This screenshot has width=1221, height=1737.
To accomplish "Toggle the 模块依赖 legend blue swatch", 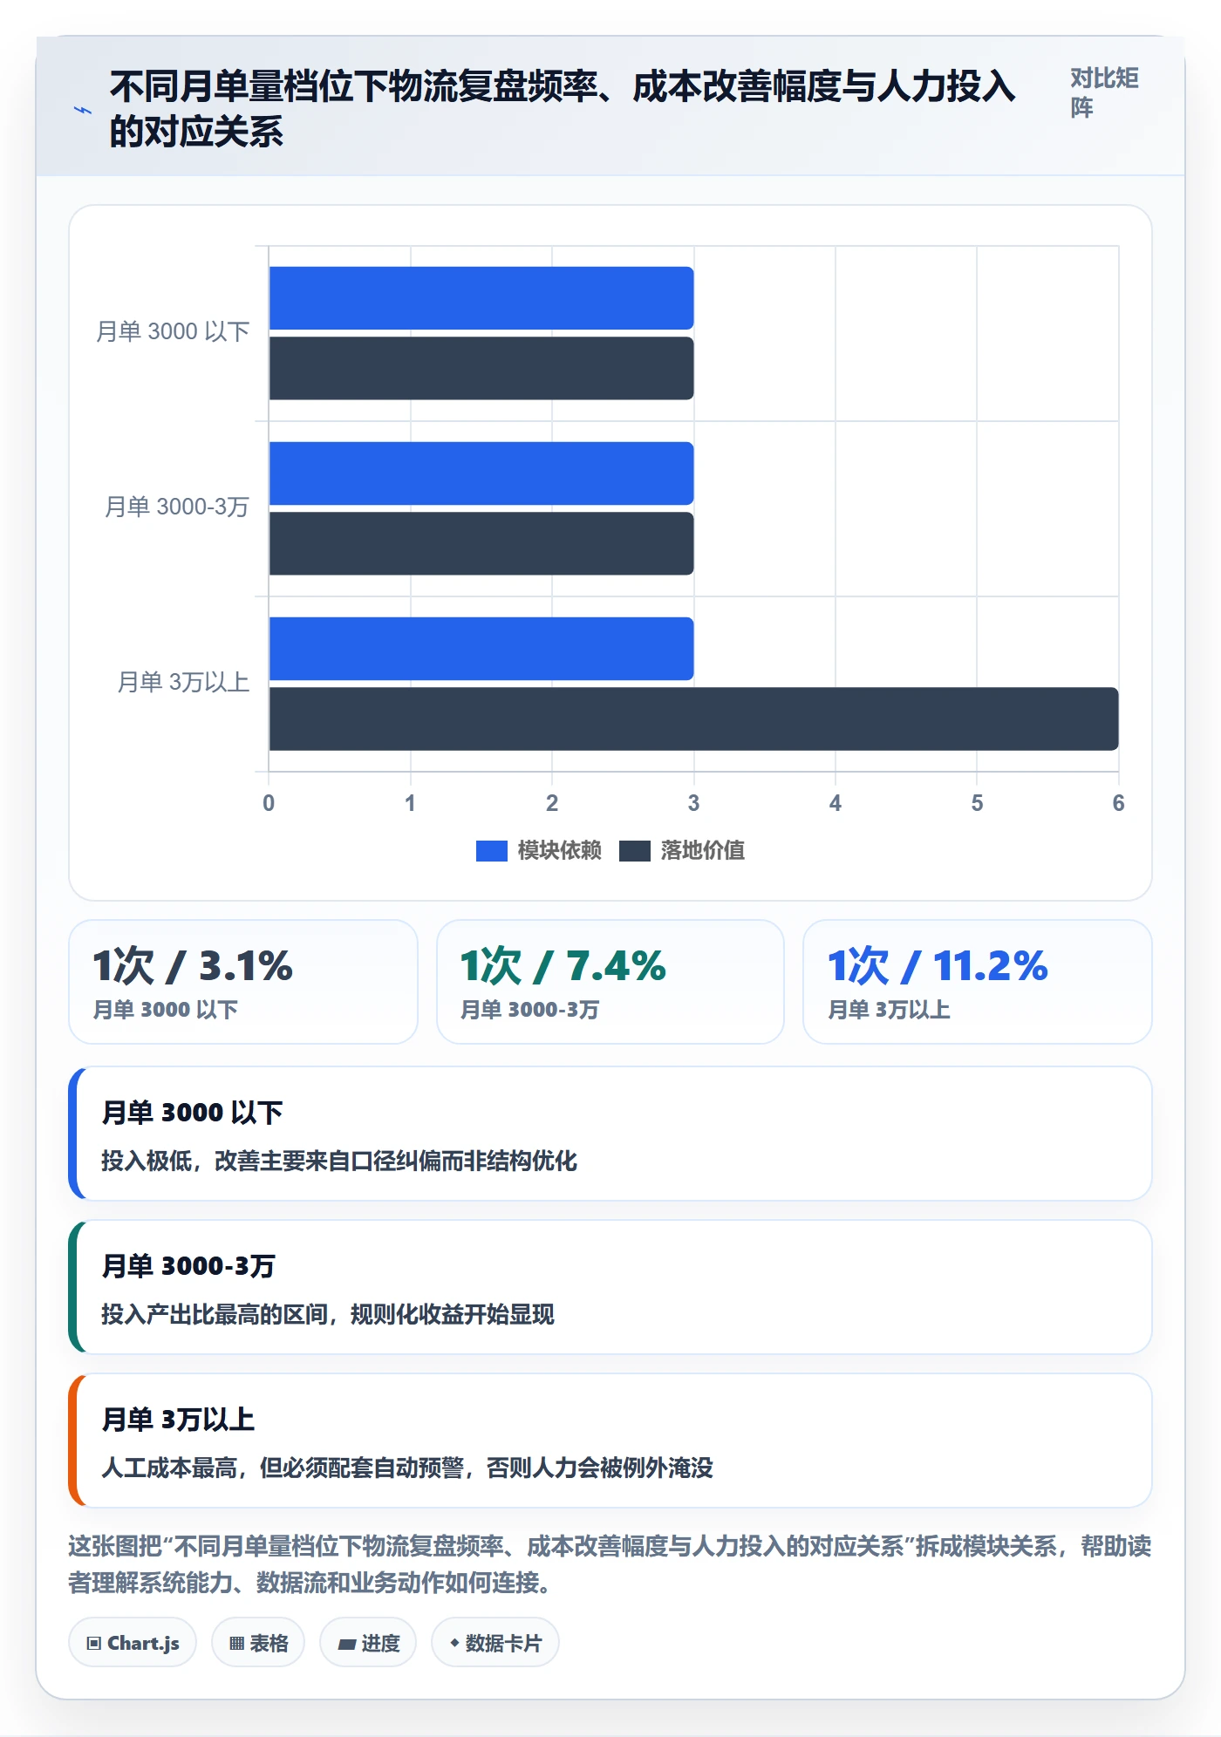I will [491, 851].
